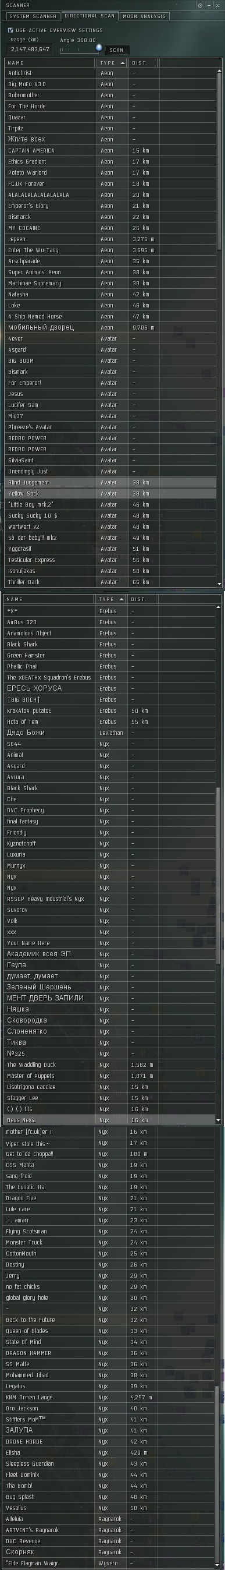The image size is (225, 1570).
Task: Click the scan angle slider handle
Action: [x=98, y=48]
